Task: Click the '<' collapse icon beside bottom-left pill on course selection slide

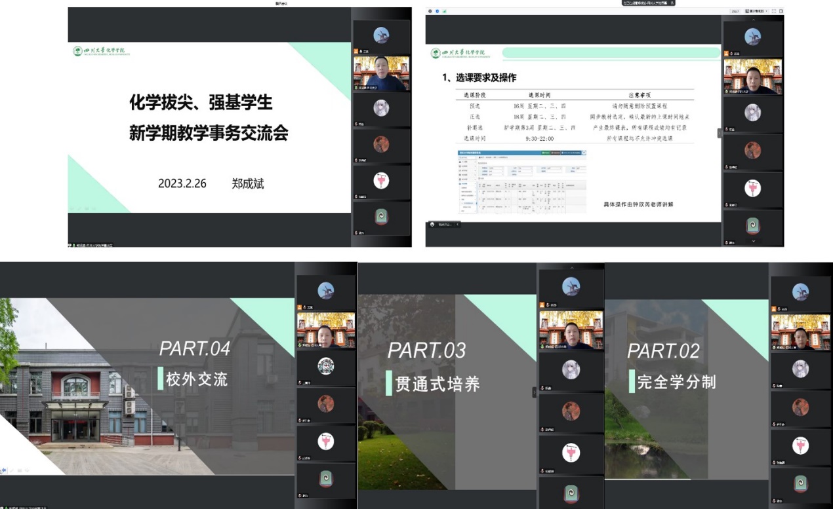Action: [x=457, y=224]
